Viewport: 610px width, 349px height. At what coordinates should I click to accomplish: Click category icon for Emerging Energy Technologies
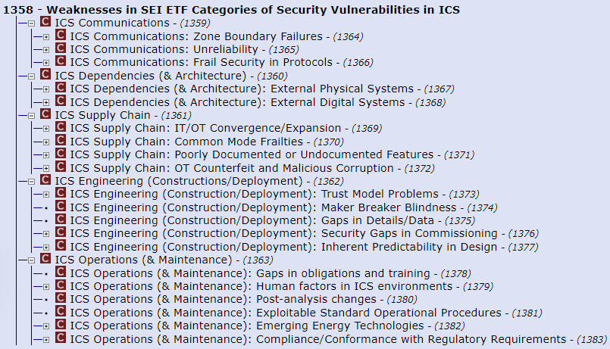pos(60,326)
